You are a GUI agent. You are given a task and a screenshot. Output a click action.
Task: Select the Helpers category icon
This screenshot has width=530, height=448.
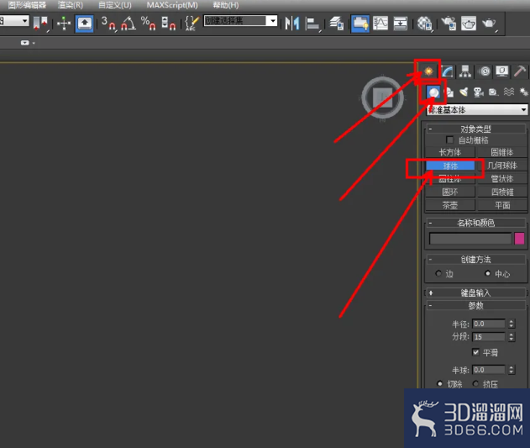(494, 92)
